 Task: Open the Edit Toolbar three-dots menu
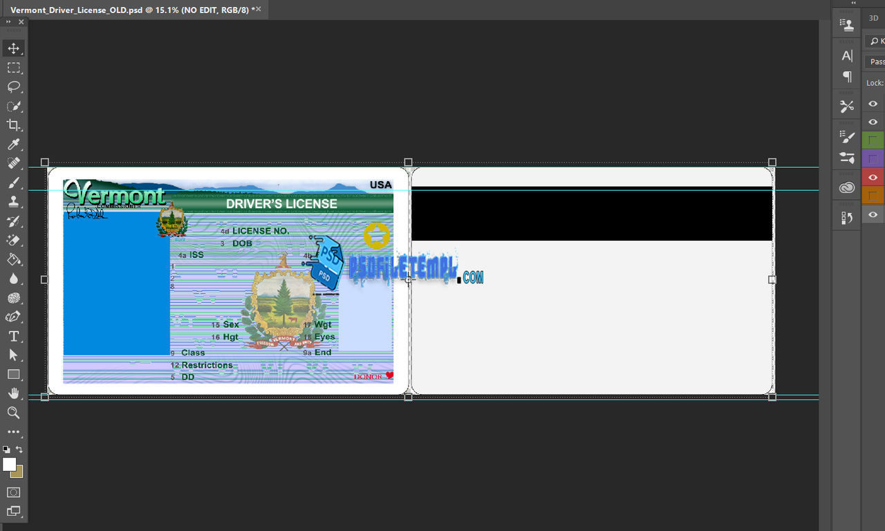point(13,432)
